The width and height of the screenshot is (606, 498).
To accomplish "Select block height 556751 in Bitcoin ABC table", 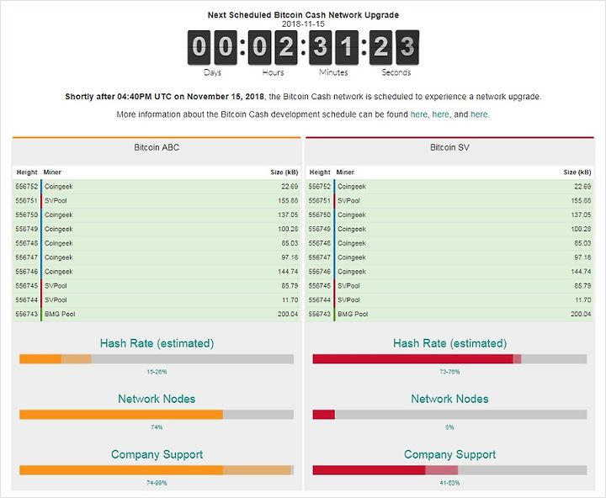I will (x=27, y=201).
